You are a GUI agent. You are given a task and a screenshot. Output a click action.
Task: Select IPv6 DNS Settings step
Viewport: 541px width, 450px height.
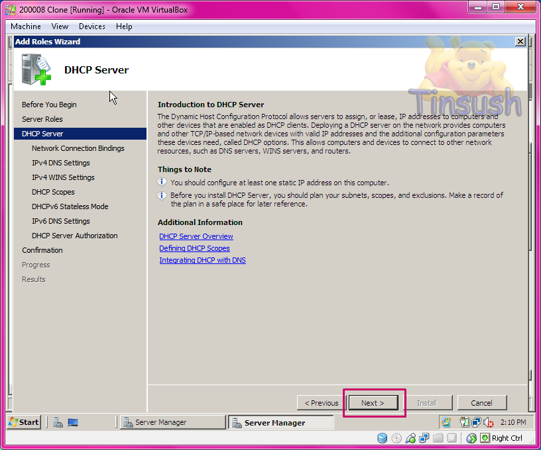[61, 221]
